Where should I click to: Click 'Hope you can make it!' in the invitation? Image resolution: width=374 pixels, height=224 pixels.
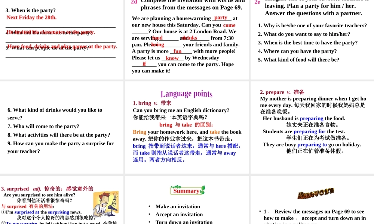[183, 68]
